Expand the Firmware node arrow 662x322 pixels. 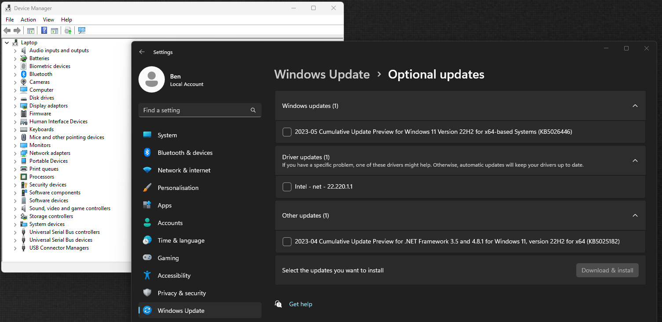(15, 114)
